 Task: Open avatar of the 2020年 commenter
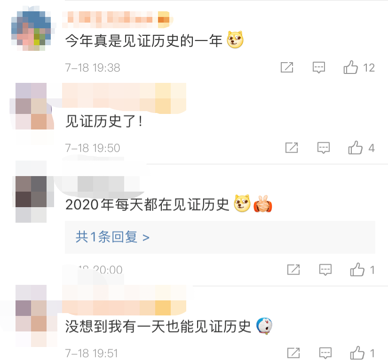(31, 192)
